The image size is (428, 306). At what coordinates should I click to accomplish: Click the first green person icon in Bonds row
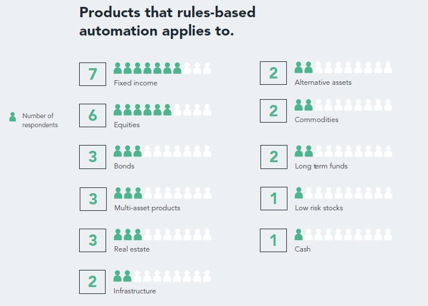click(x=118, y=151)
